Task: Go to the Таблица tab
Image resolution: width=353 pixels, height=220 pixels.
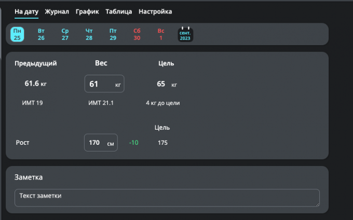Action: 118,11
